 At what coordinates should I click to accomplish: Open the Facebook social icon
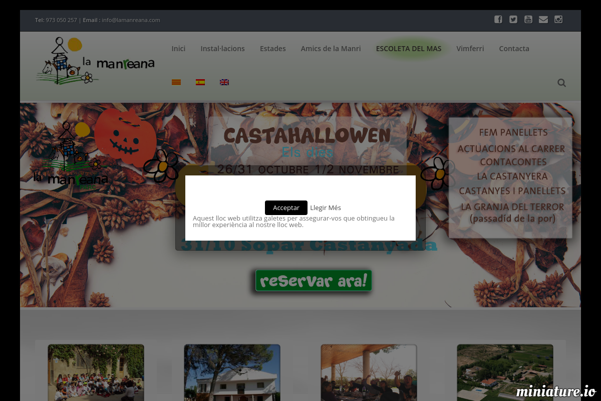pyautogui.click(x=498, y=20)
